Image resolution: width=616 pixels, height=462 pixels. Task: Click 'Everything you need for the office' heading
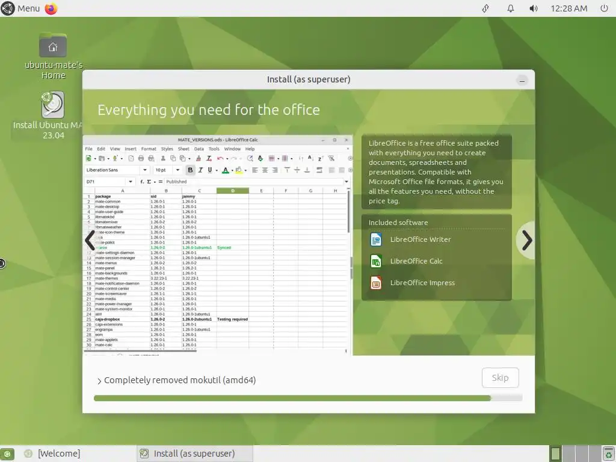[209, 109]
